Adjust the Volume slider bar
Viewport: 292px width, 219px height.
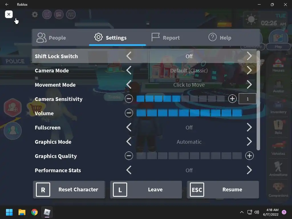[x=189, y=113]
